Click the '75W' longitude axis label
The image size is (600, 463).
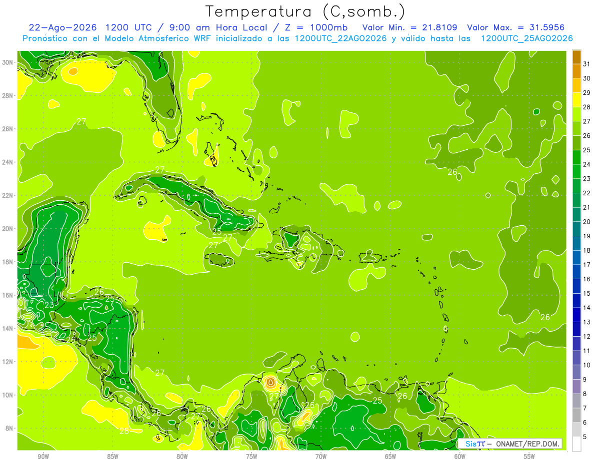tap(251, 457)
